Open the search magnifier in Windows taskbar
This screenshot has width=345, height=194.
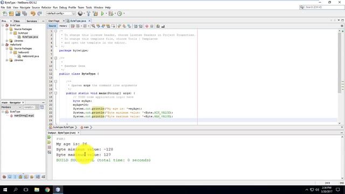[x=16, y=190]
